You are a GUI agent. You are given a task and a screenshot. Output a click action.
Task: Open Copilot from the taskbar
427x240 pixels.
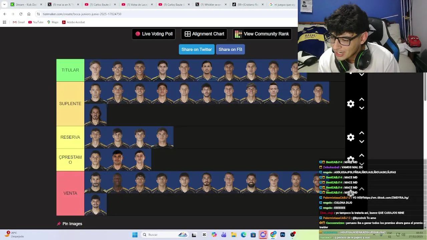click(214, 235)
